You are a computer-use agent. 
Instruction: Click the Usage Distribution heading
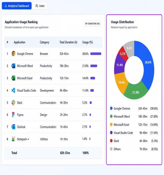coord(122,22)
